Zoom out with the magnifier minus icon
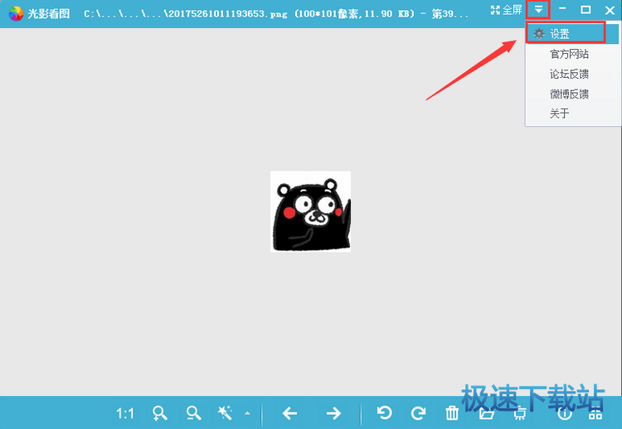The width and height of the screenshot is (622, 429). click(193, 413)
